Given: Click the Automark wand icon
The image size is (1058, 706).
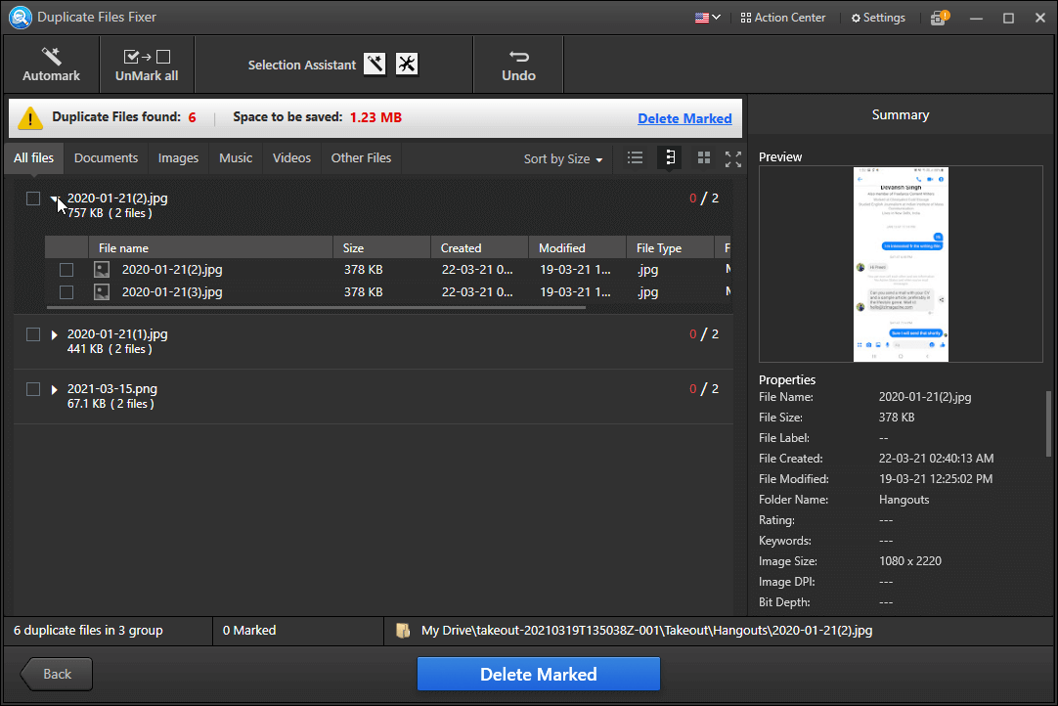Looking at the screenshot, I should [51, 57].
